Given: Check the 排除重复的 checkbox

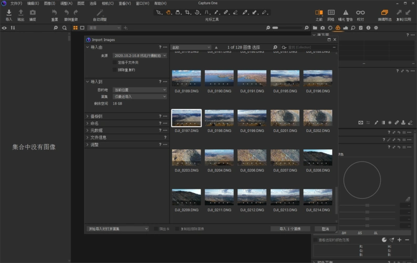Looking at the screenshot, I should click(x=114, y=69).
